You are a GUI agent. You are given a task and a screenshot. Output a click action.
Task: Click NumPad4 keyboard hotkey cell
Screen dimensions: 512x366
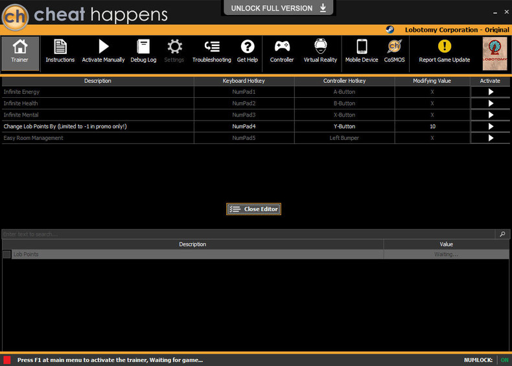point(244,126)
